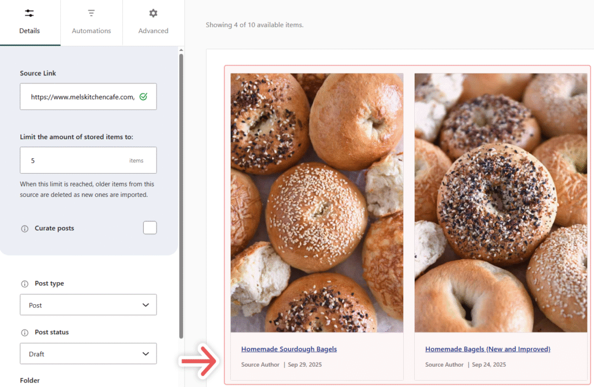Click the Advanced gear icon
The image size is (594, 387).
tap(153, 13)
